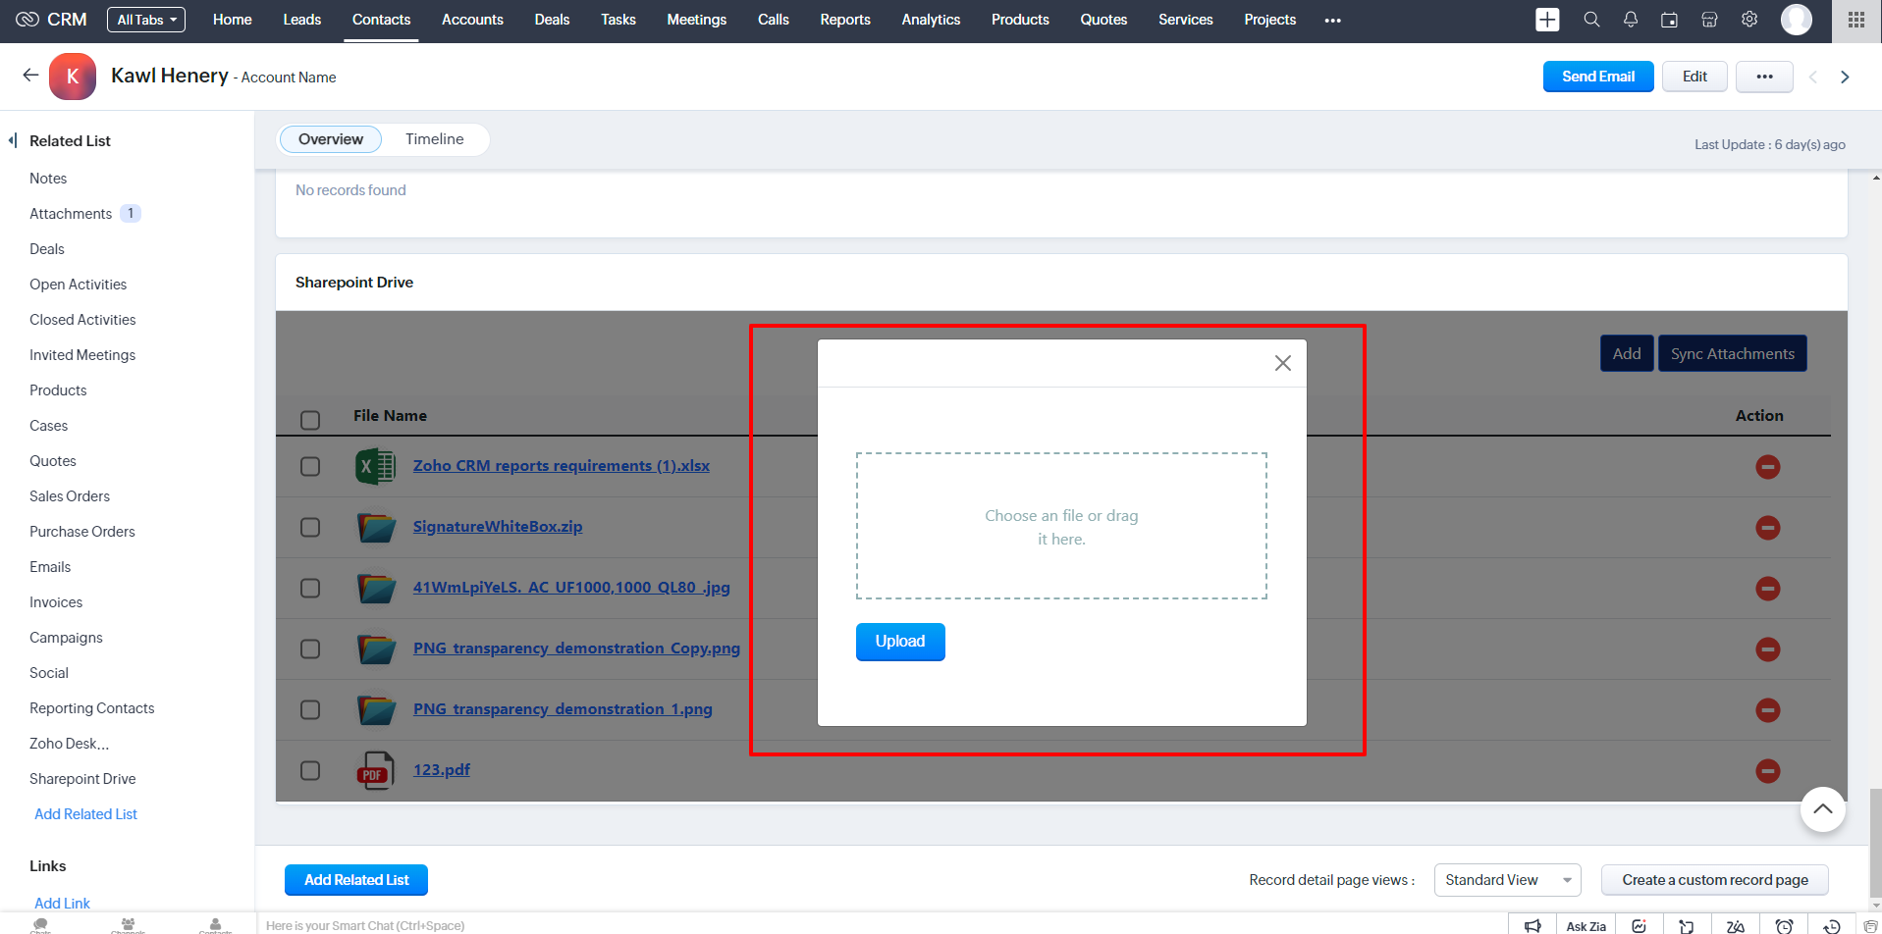
Task: Click the user profile avatar
Action: click(x=1797, y=20)
